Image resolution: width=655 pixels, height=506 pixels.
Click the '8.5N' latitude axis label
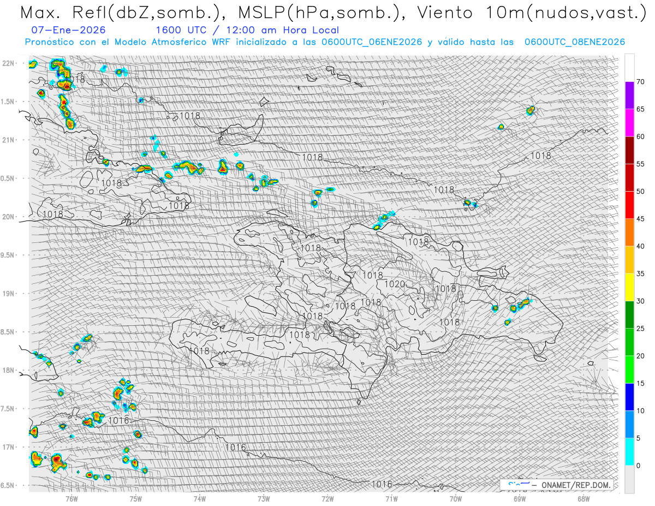coord(8,332)
